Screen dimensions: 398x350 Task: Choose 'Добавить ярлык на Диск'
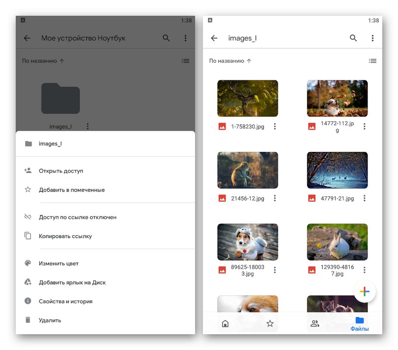pos(105,282)
